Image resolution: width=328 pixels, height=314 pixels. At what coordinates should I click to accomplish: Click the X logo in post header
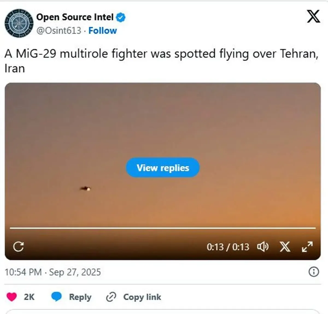[x=313, y=16]
